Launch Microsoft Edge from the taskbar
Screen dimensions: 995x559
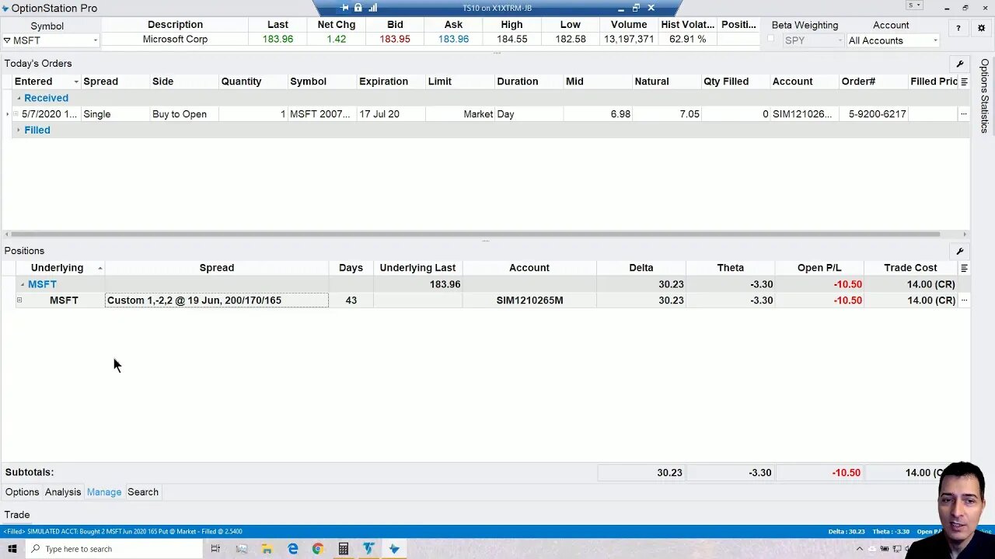[x=292, y=549]
